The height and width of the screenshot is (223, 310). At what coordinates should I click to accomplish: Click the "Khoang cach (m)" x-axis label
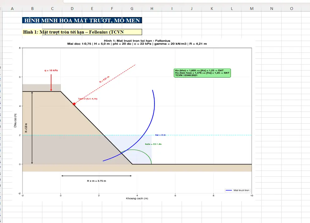tap(137, 198)
